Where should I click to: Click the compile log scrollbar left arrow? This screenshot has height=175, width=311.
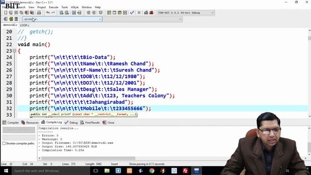40,158
